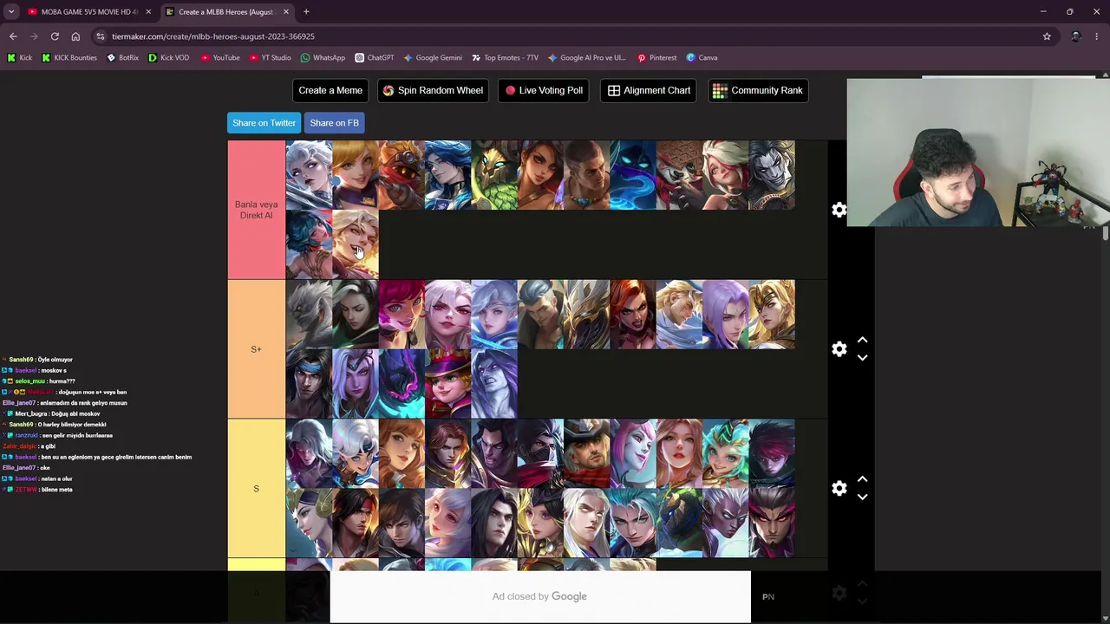The width and height of the screenshot is (1110, 624).
Task: Open the YouTube bookmark
Action: click(220, 58)
